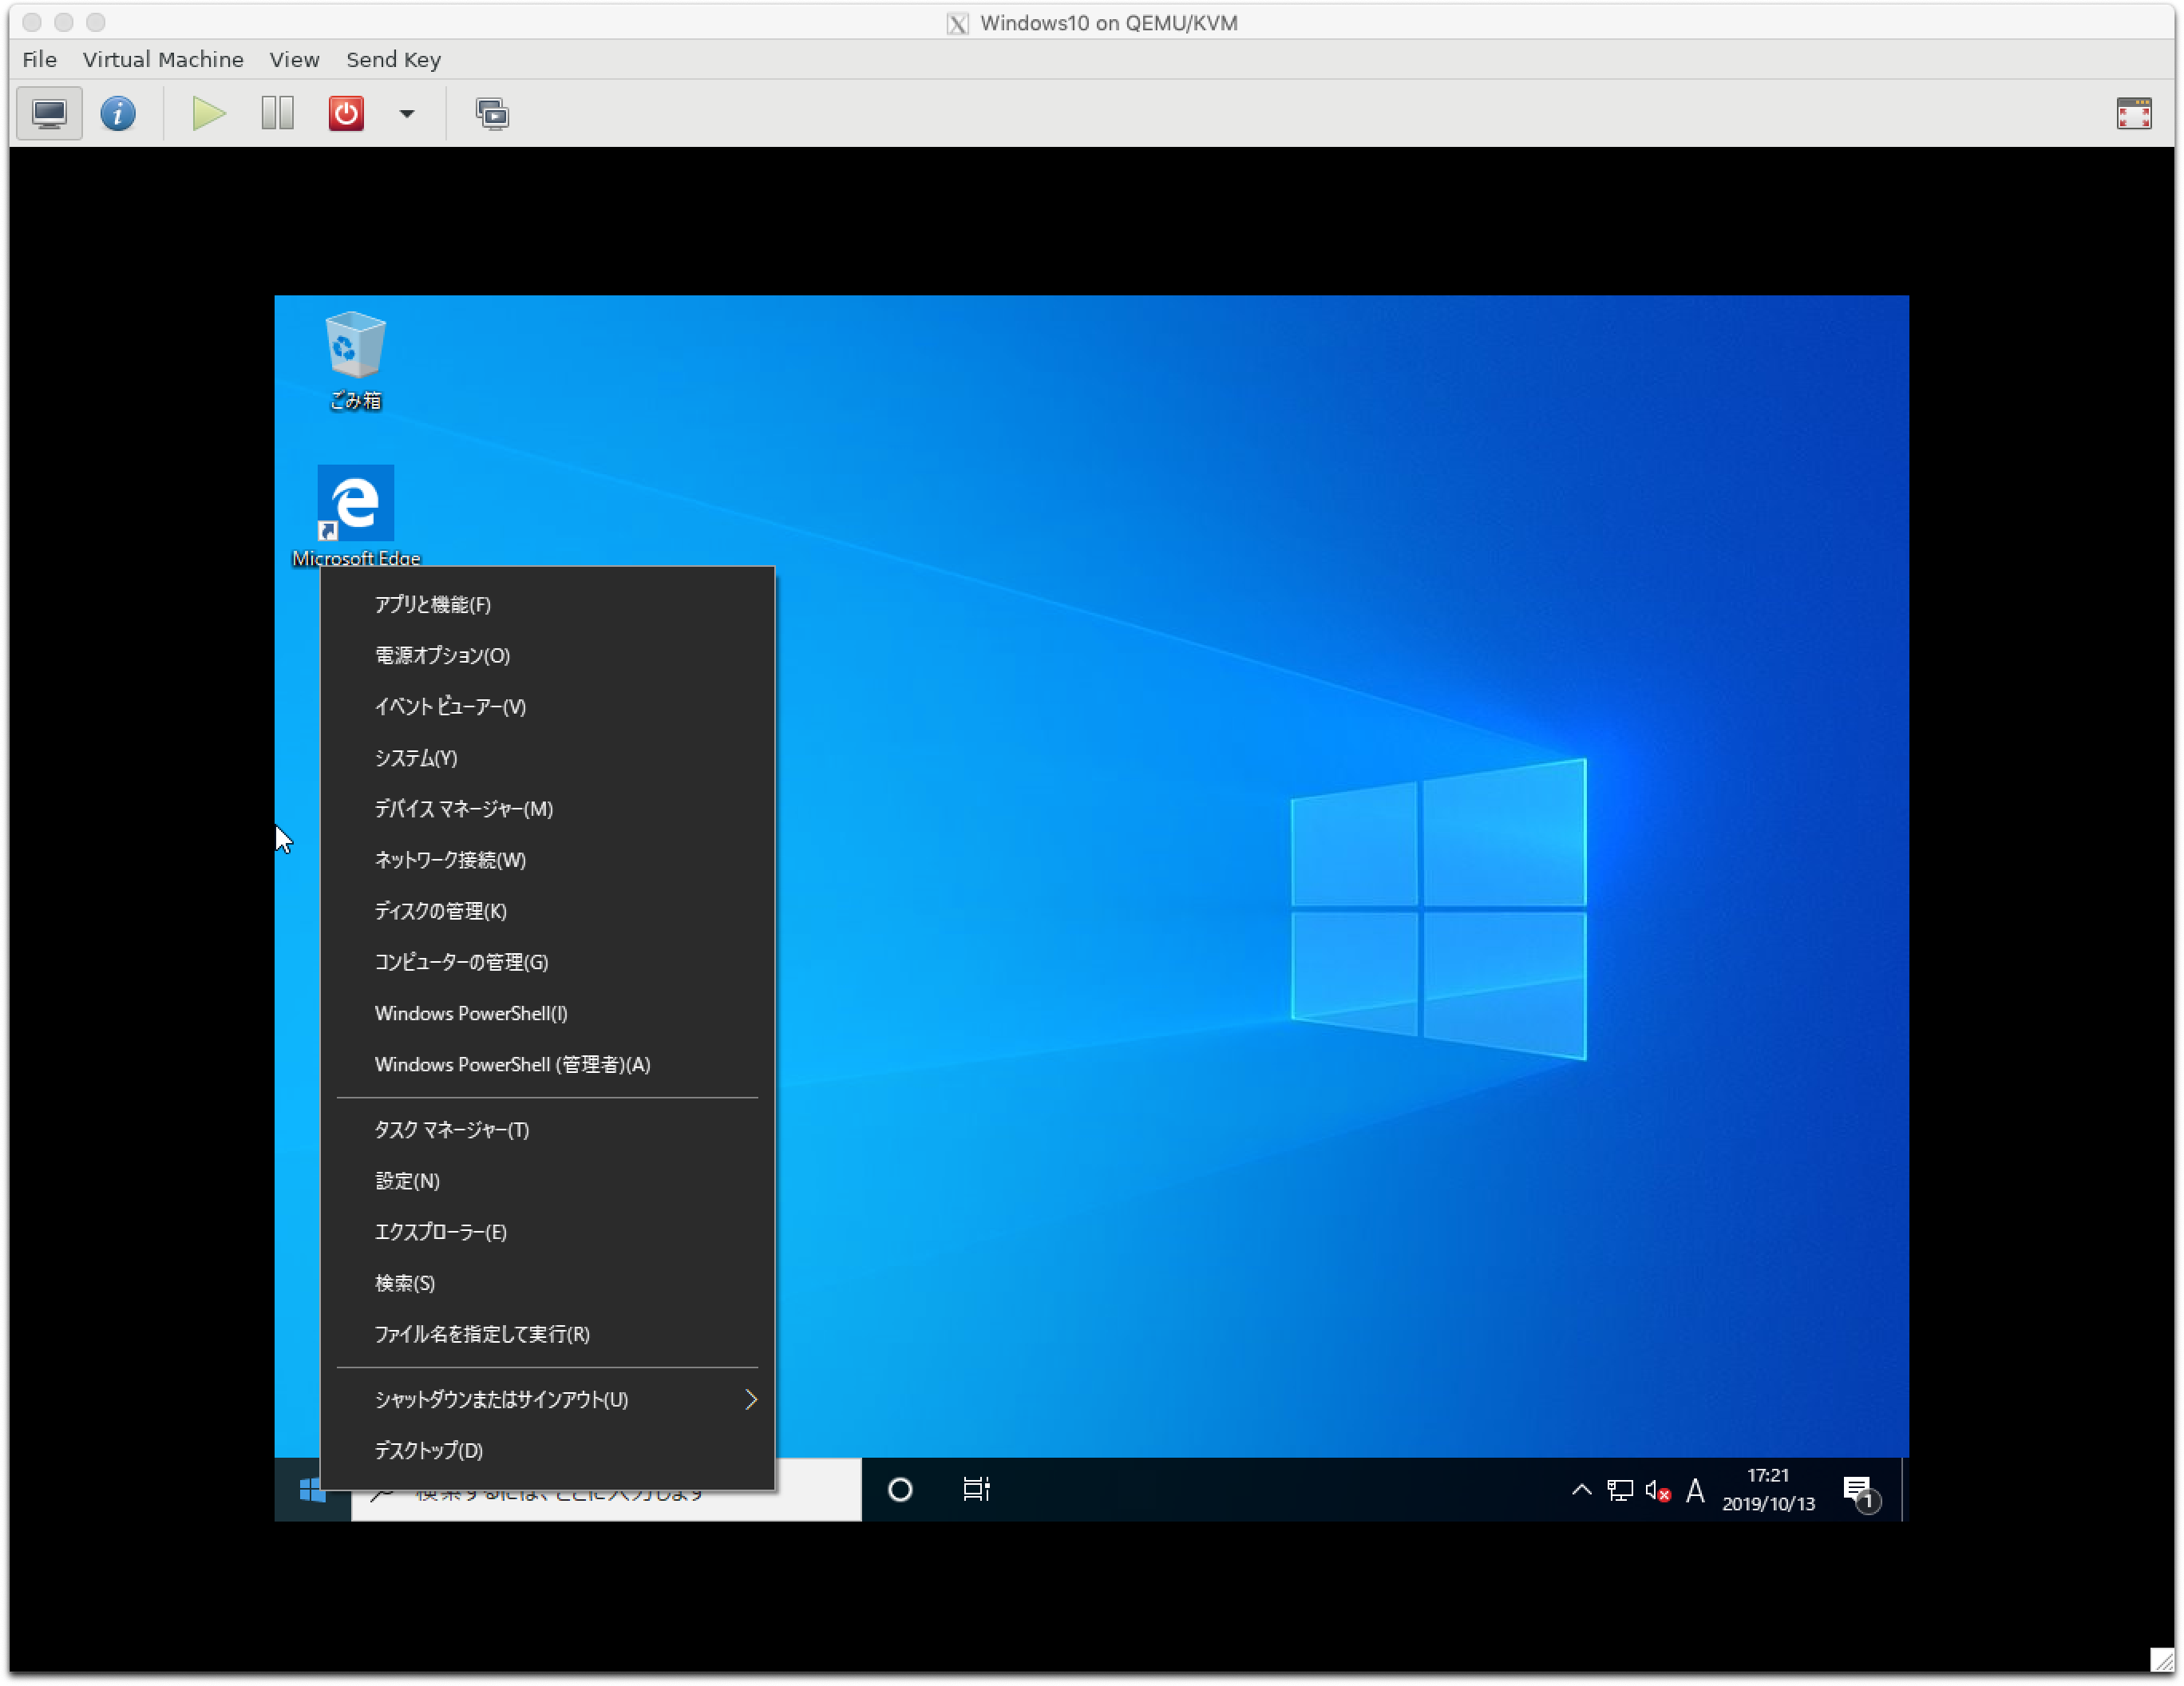
Task: Open the File menu
Action: tap(39, 60)
